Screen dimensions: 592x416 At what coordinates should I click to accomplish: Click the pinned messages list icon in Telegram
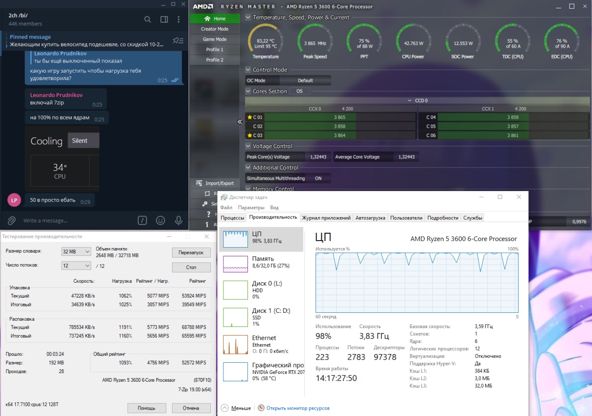point(178,41)
